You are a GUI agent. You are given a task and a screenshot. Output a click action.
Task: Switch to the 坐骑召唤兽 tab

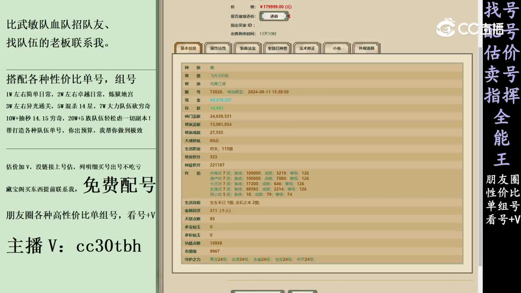277,48
